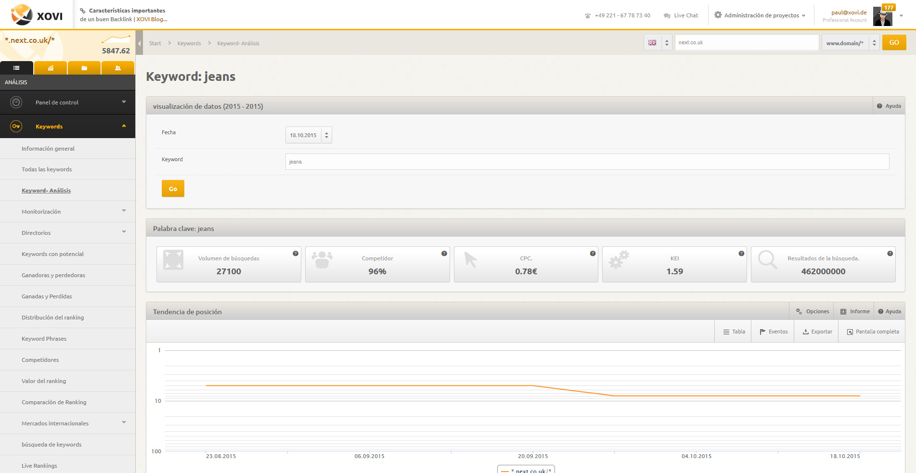The image size is (916, 473).
Task: Open Ayuda for Tendencia de posición
Action: pos(890,311)
